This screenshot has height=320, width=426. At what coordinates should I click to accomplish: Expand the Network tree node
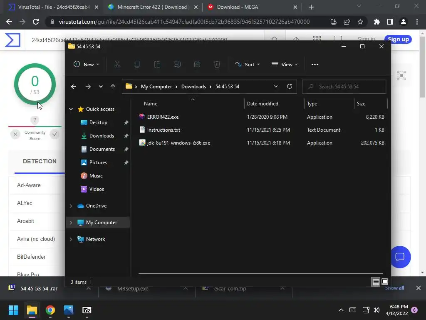[x=71, y=239]
